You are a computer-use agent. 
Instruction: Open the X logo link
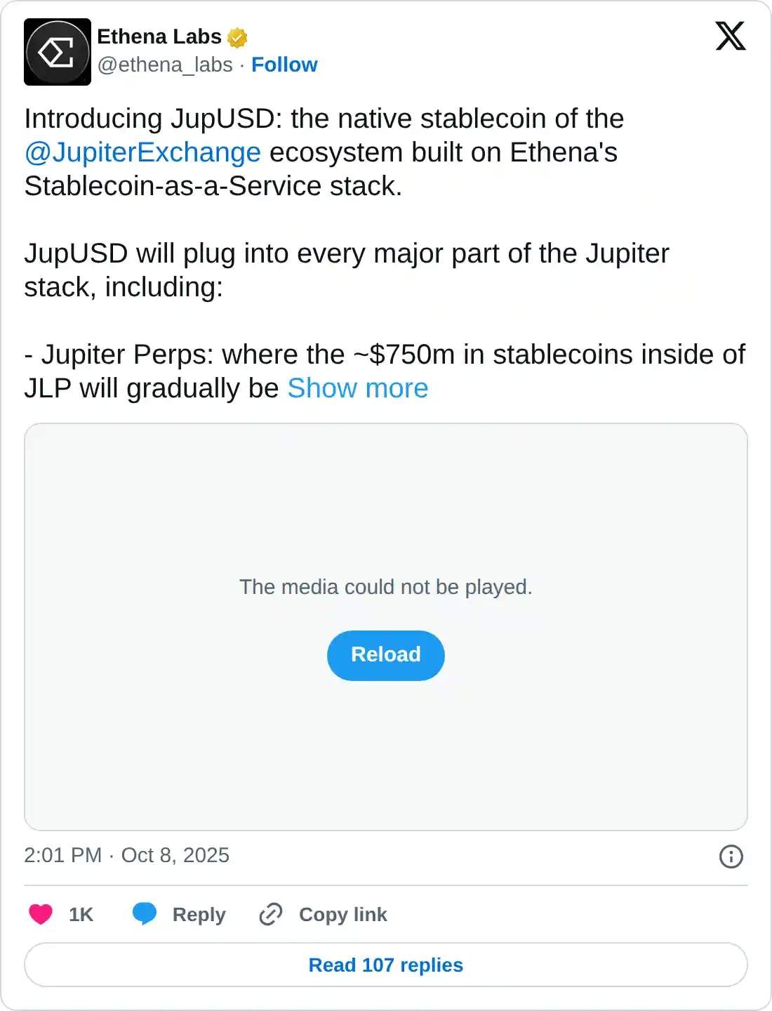pyautogui.click(x=730, y=36)
